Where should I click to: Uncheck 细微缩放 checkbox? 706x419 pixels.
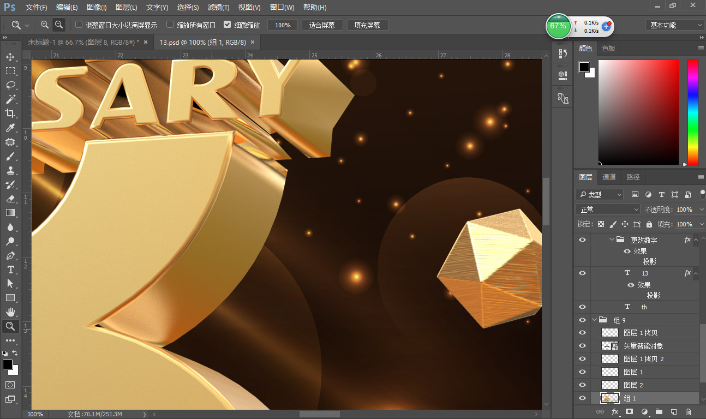point(227,25)
